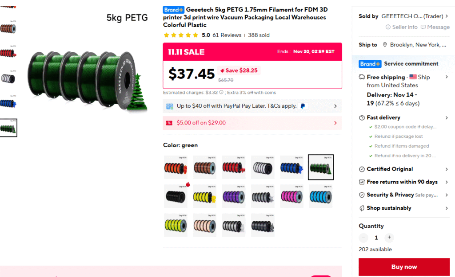Screen dimensions: 455x277
Task: Decrease quantity with the minus button
Action: [x=363, y=238]
